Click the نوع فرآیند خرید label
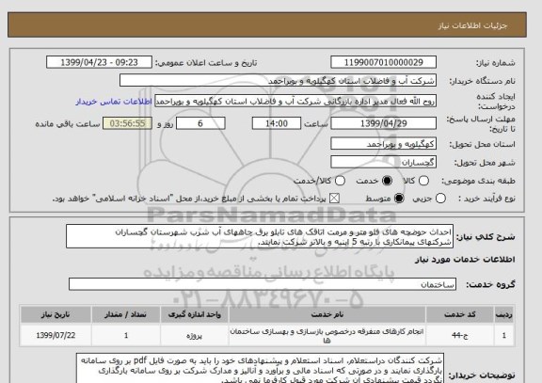The height and width of the screenshot is (383, 542). [486, 199]
